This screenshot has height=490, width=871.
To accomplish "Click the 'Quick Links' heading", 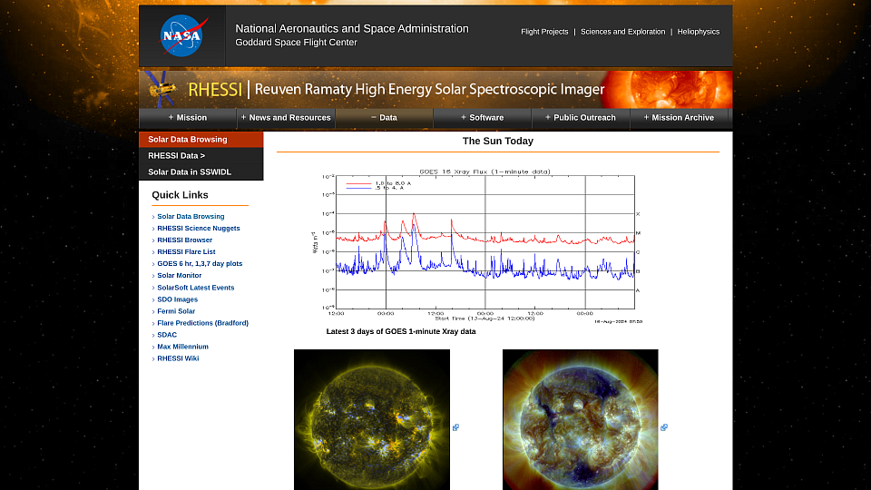I will coord(180,195).
